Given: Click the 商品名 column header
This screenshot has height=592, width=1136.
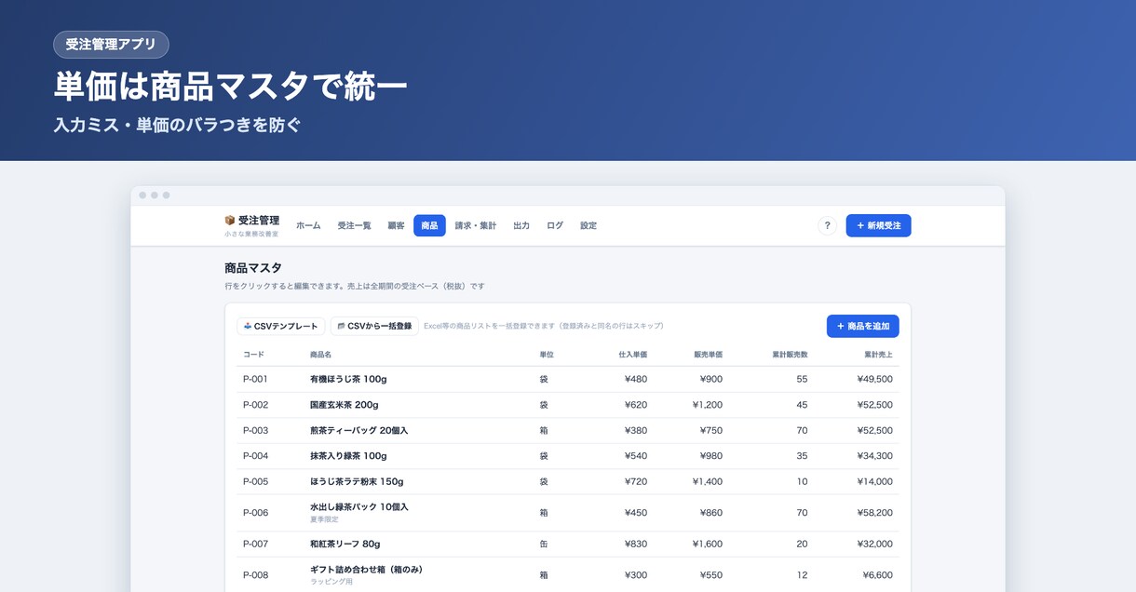Looking at the screenshot, I should coord(320,355).
